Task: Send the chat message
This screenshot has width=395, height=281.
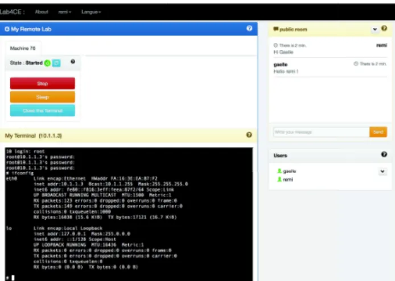Action: (378, 132)
